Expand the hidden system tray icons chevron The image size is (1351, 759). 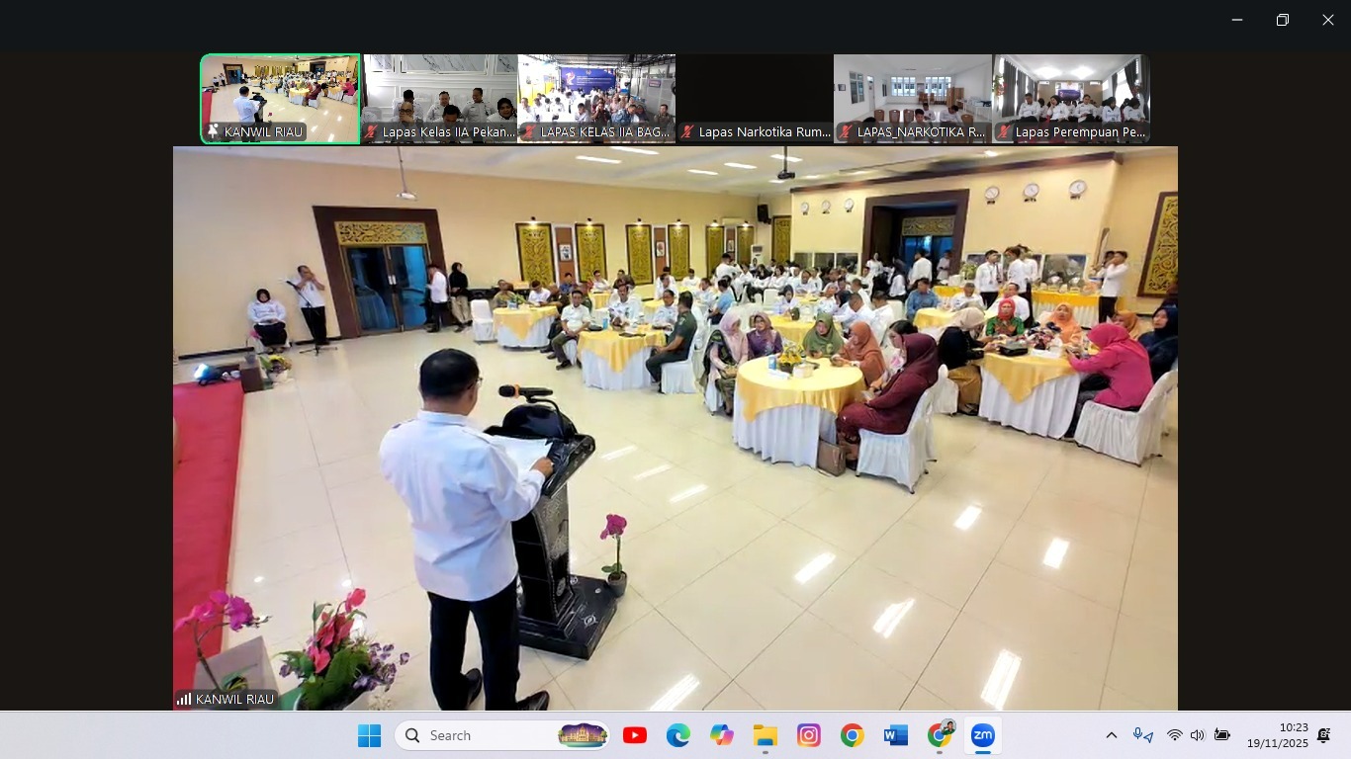click(1112, 735)
